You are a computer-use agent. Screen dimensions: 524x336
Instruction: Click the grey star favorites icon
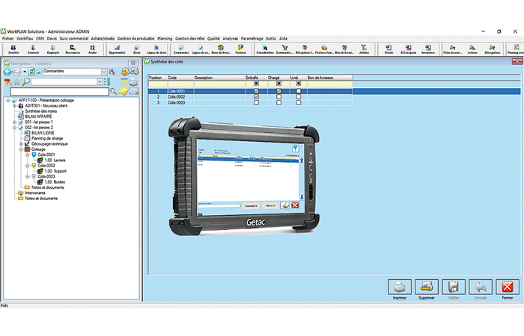coord(16,81)
